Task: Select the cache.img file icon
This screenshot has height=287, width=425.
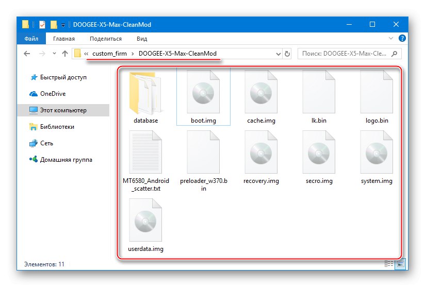Action: click(x=261, y=92)
